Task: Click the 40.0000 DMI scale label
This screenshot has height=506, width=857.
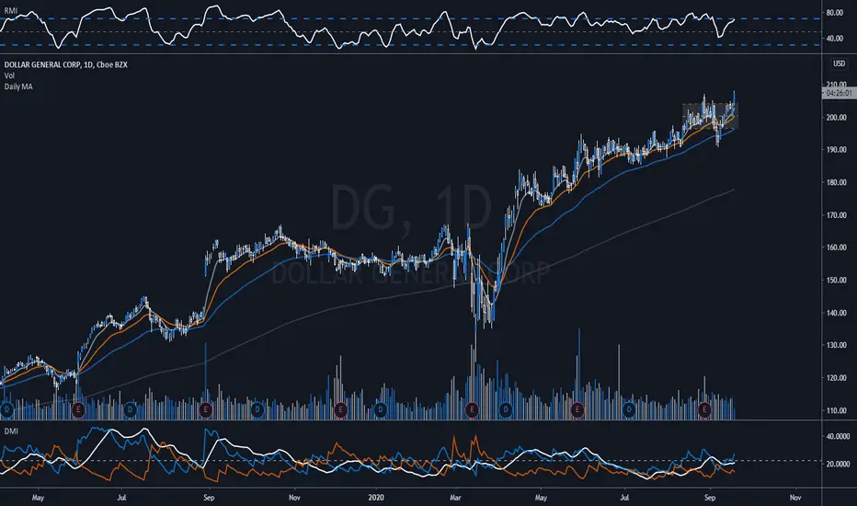Action: [x=838, y=436]
